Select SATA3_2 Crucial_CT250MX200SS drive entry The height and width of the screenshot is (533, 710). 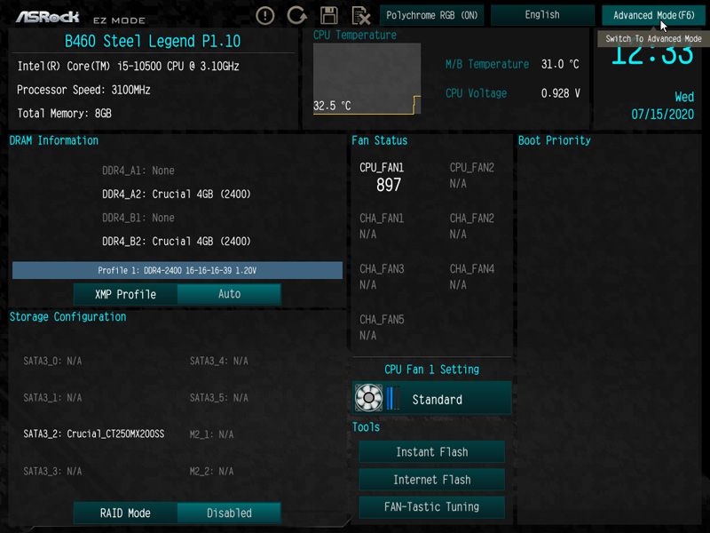(94, 434)
